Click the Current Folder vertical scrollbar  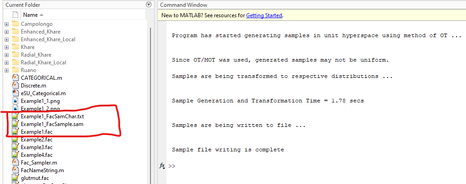coord(151,91)
